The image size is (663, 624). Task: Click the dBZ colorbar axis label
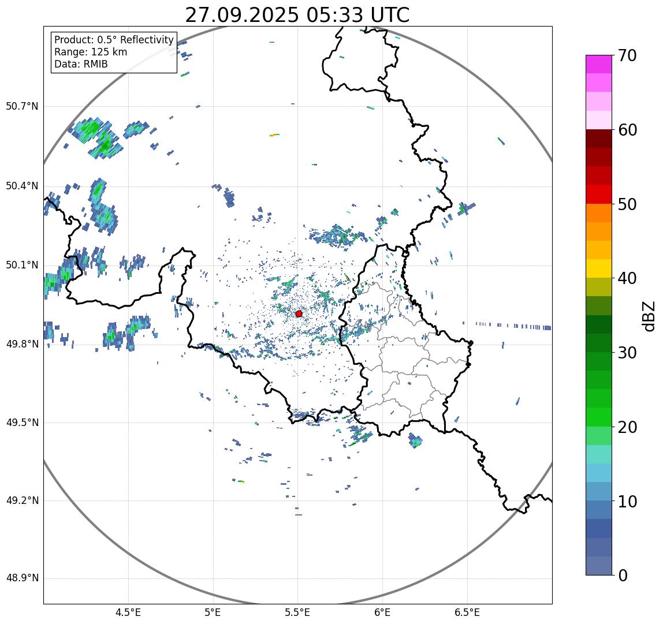pyautogui.click(x=648, y=316)
